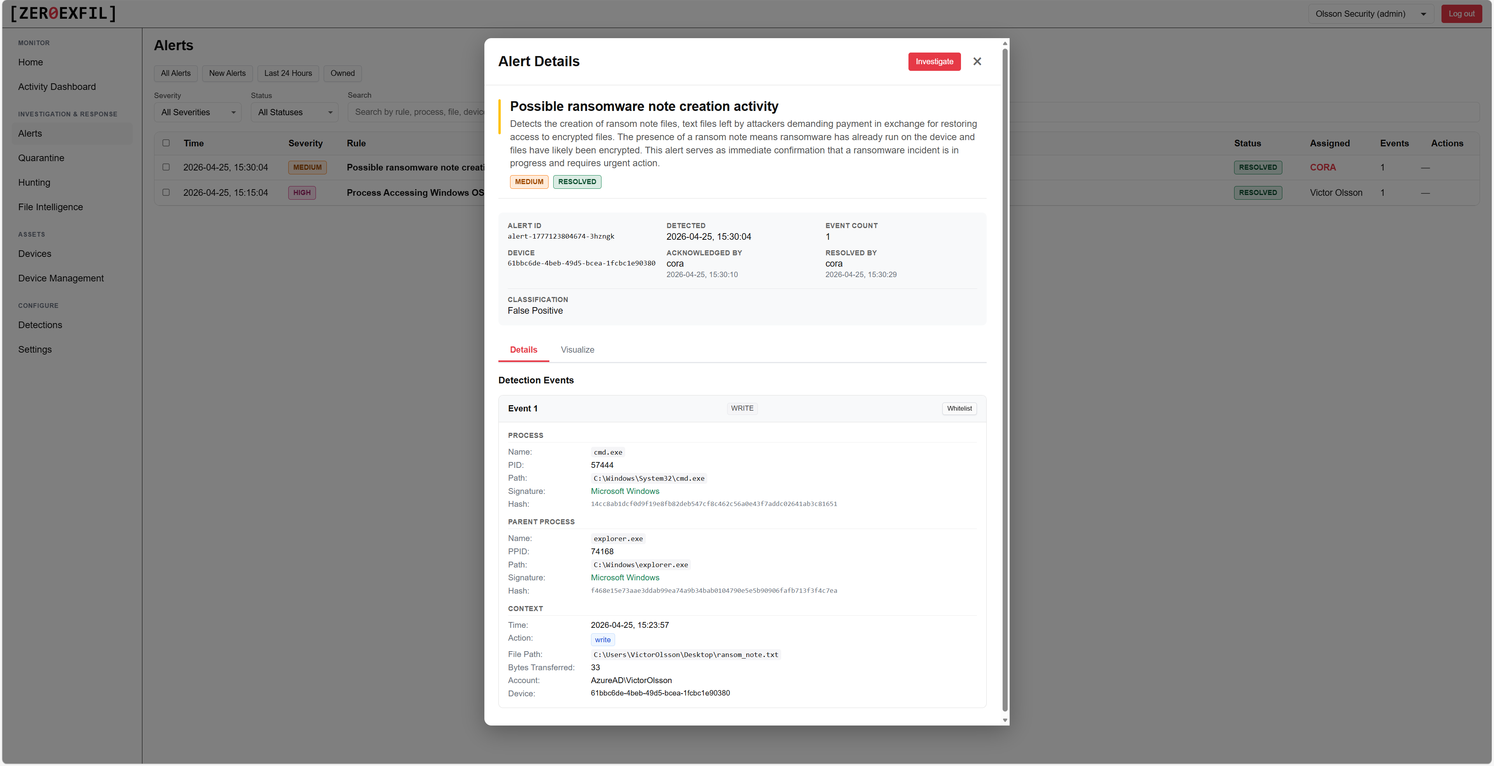Click the Log out button

point(1462,13)
